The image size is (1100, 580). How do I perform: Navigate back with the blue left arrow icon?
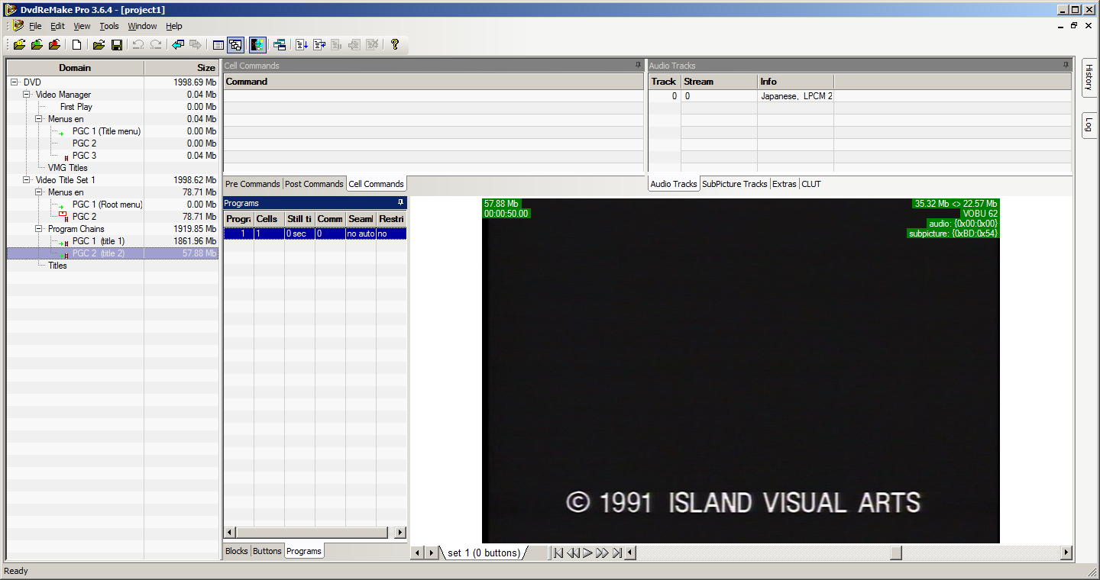tap(178, 44)
